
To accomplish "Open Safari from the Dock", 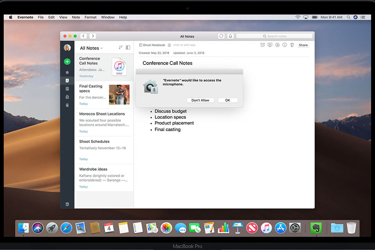I will [66, 228].
